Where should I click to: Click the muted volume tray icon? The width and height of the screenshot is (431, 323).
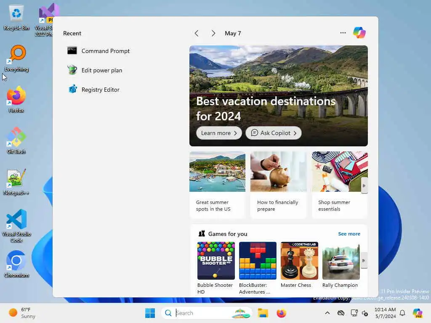point(365,313)
